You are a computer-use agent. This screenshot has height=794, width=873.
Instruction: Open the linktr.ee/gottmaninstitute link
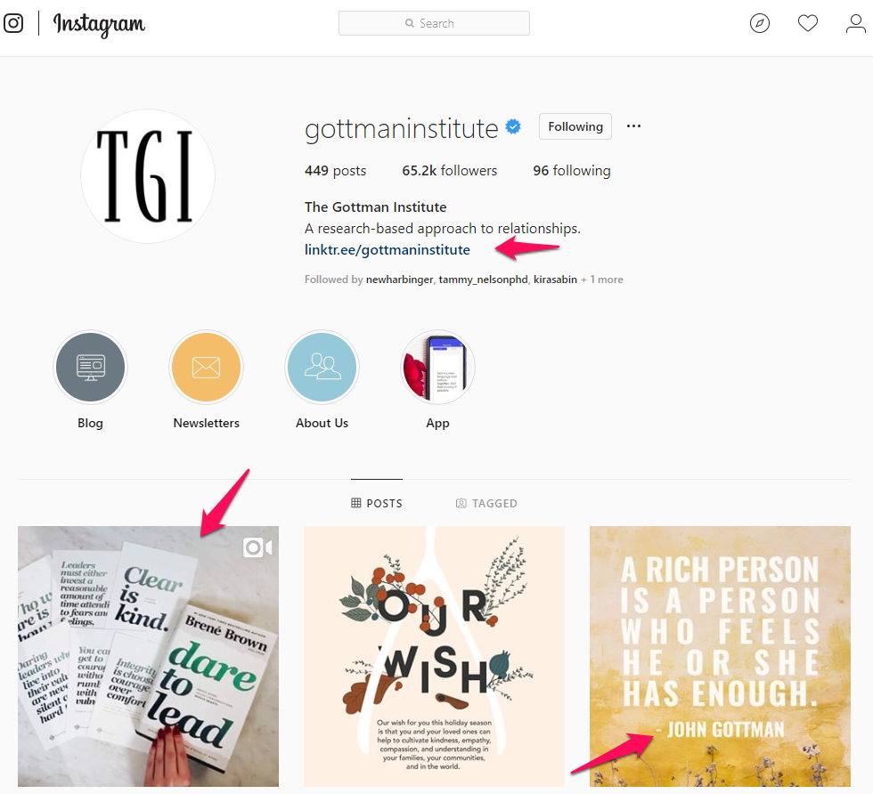point(387,250)
